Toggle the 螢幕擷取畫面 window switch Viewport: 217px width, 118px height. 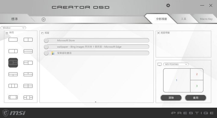[46, 53]
